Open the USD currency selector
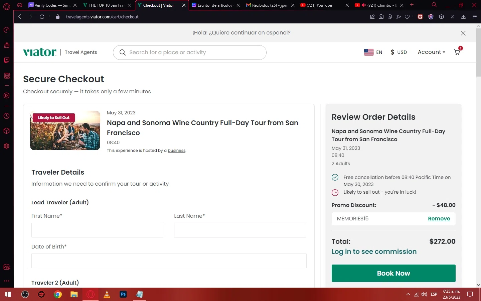 click(398, 52)
